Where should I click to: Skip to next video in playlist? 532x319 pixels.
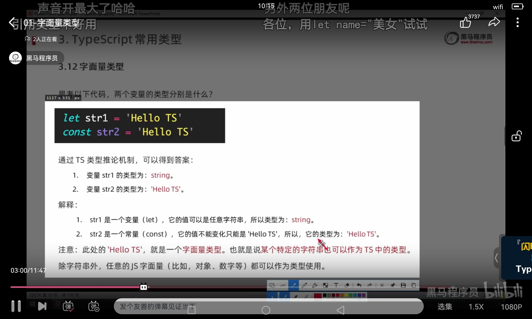42,307
